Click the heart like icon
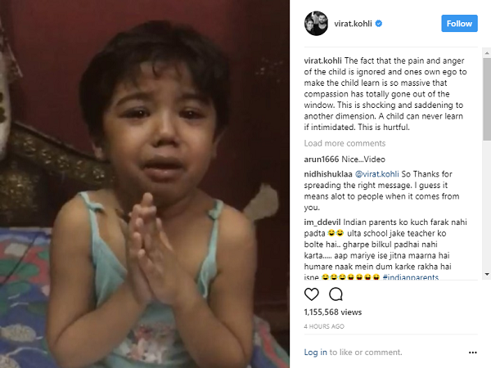The height and width of the screenshot is (368, 491). click(x=311, y=294)
